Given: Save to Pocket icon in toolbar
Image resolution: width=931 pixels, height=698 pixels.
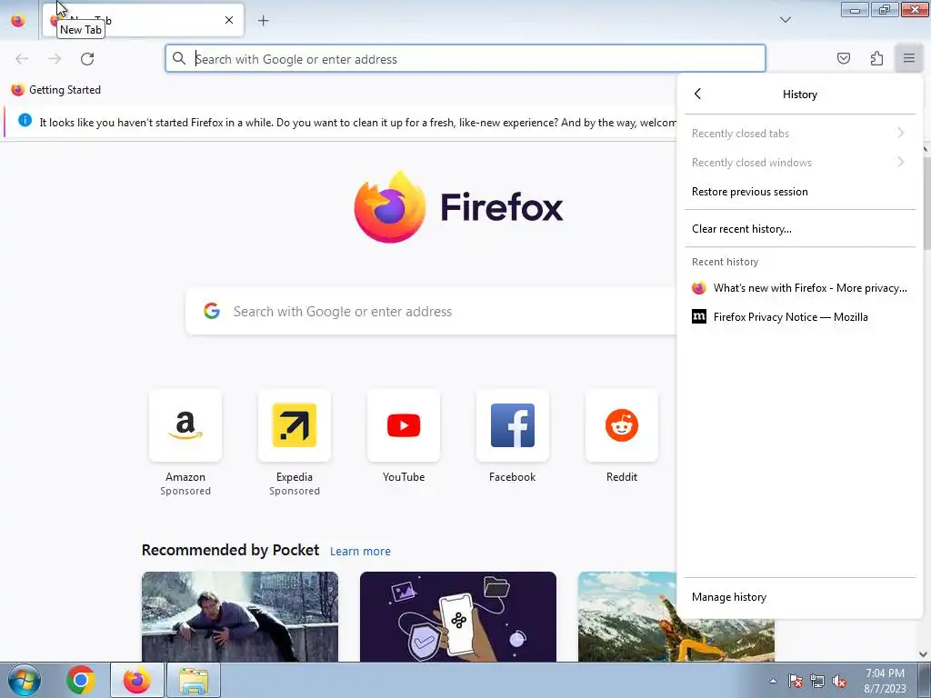Looking at the screenshot, I should click(x=843, y=58).
